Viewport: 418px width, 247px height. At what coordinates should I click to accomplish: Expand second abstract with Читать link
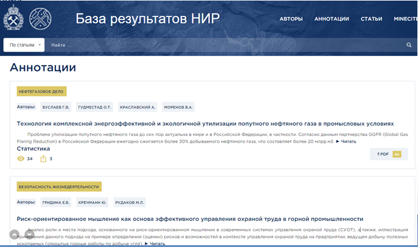[x=154, y=243]
